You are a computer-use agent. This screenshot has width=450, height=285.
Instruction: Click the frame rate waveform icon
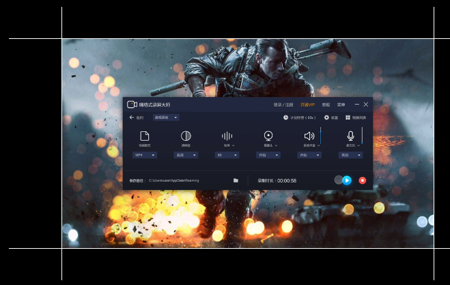point(227,136)
